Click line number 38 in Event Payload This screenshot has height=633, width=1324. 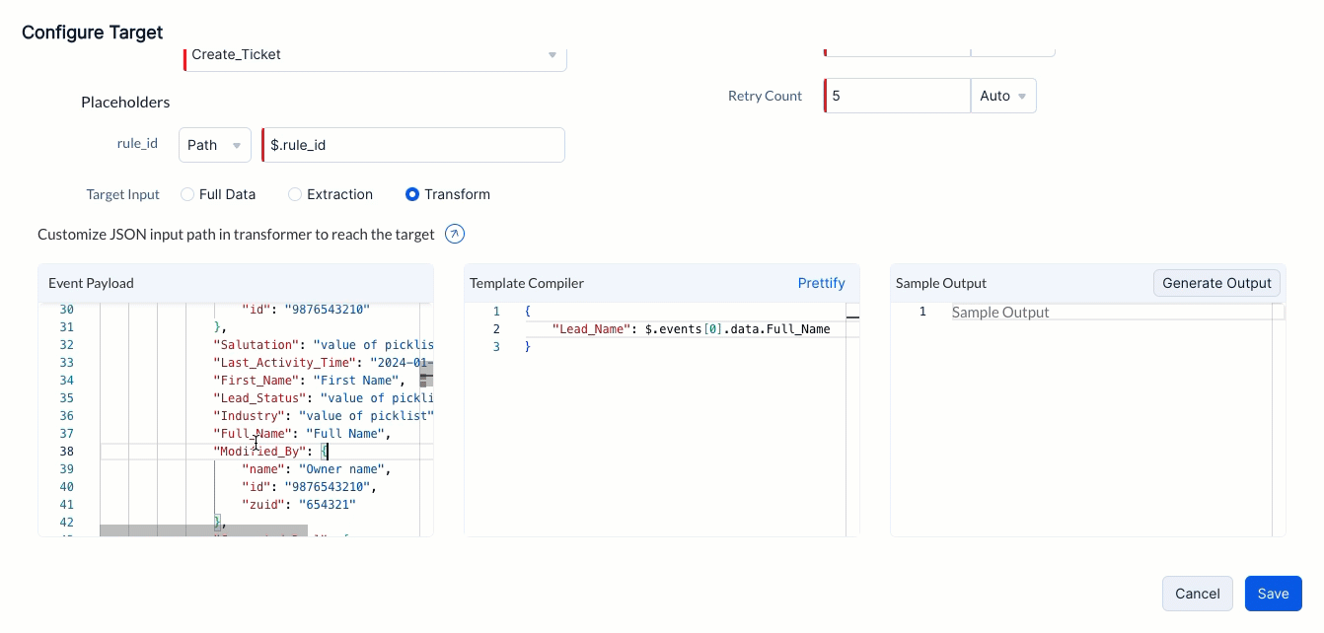pos(67,452)
